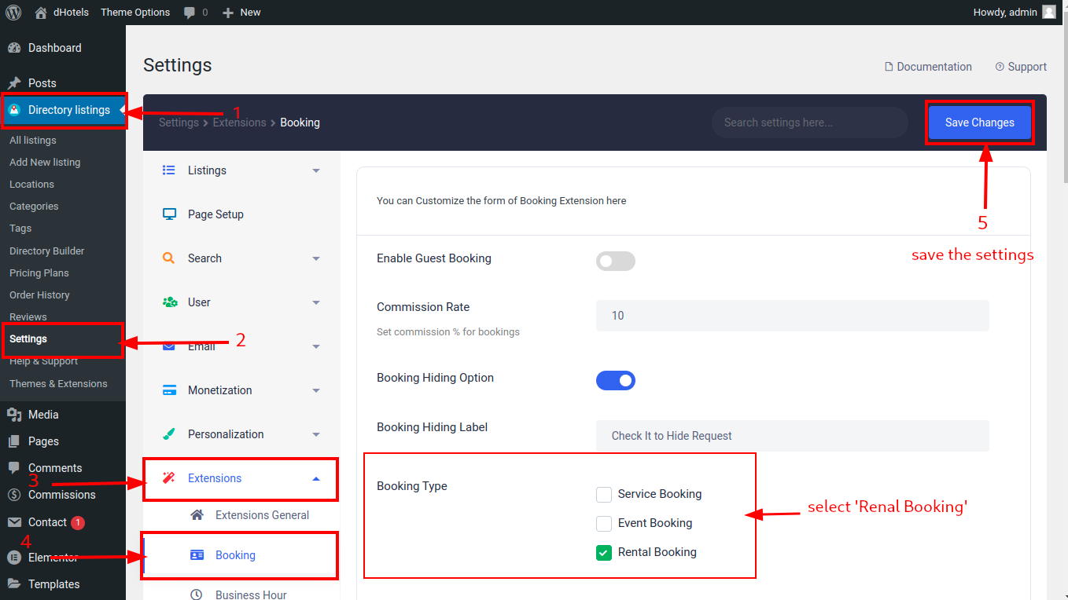Open the WordPress logo menu
The width and height of the screenshot is (1068, 600).
[x=13, y=13]
